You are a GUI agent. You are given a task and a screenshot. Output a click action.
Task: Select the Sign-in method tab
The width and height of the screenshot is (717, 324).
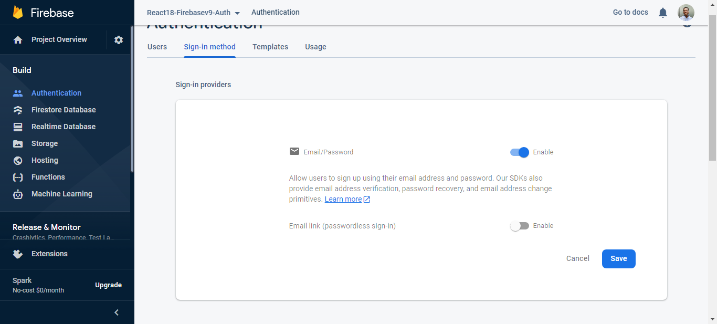[x=209, y=47]
